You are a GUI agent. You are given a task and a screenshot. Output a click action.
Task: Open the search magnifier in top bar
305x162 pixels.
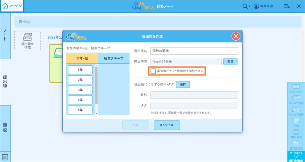click(x=245, y=6)
